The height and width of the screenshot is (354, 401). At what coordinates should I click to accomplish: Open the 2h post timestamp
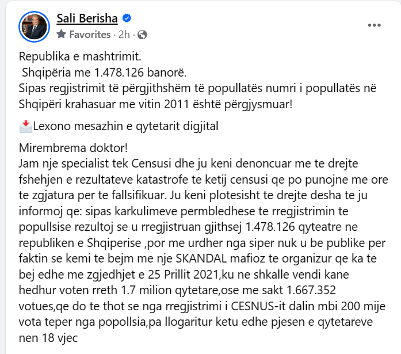coord(124,35)
